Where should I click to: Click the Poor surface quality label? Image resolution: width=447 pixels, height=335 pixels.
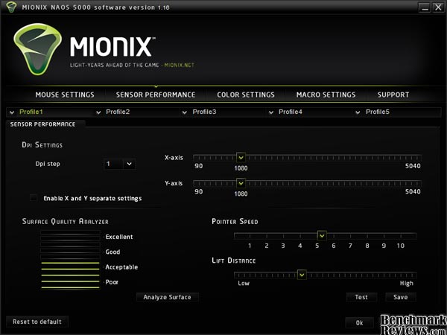pyautogui.click(x=112, y=282)
